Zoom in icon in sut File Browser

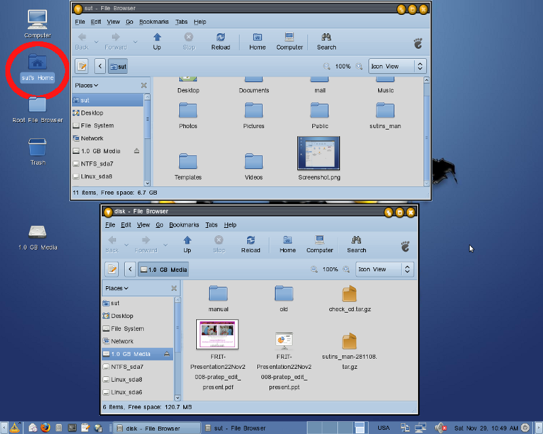(360, 66)
